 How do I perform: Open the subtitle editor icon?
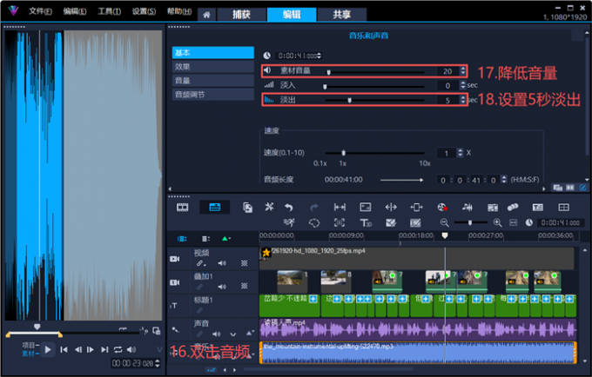[x=538, y=207]
